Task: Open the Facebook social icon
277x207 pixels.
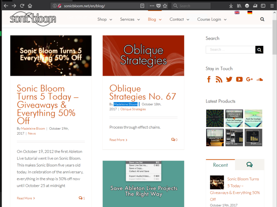Action: [x=209, y=79]
